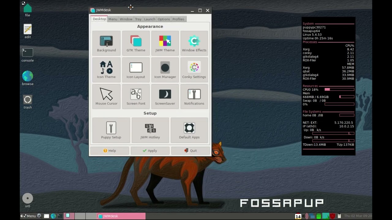Open the GTK Theme chooser
The image size is (392, 220).
click(x=136, y=43)
